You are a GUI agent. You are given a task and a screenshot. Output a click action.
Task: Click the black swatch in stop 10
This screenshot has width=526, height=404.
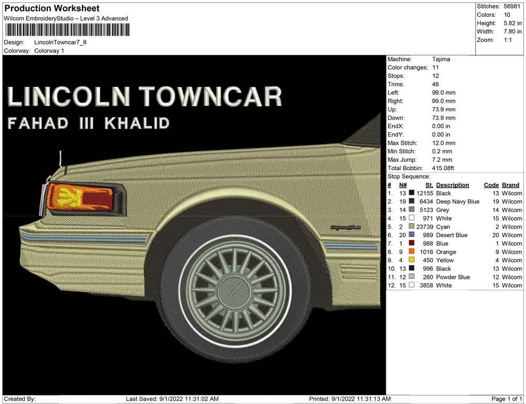pos(412,268)
